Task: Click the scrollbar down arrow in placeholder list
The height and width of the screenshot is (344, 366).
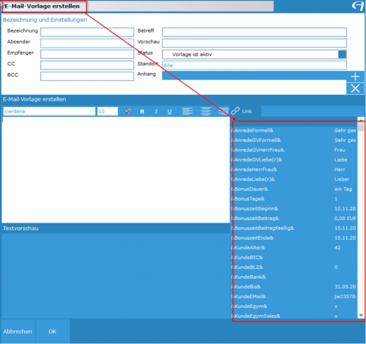Action: 361,315
